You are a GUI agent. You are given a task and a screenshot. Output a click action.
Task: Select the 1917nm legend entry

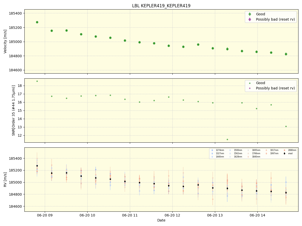pyautogui.click(x=274, y=150)
